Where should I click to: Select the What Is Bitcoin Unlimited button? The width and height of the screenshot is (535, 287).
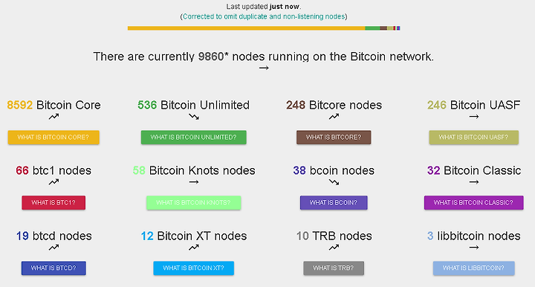pos(194,138)
